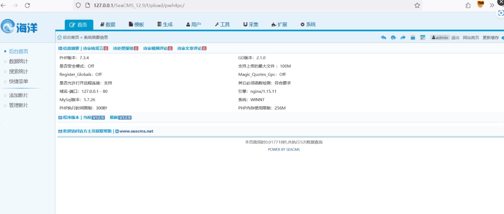This screenshot has height=214, width=504.
Task: Open the 数据 menu tab
Action: click(x=107, y=24)
